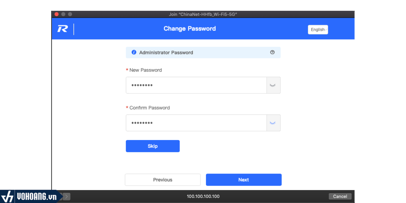Click the minimize window button
The image size is (406, 203).
coord(63,14)
